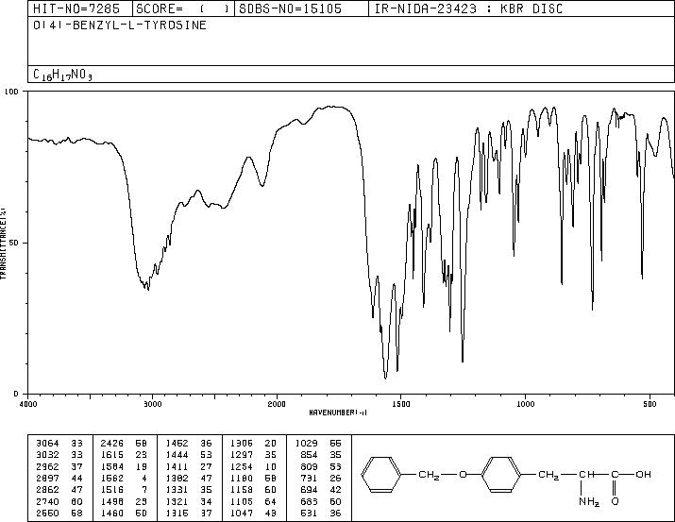Select peak table entry 2862
The image size is (675, 522).
47,490
